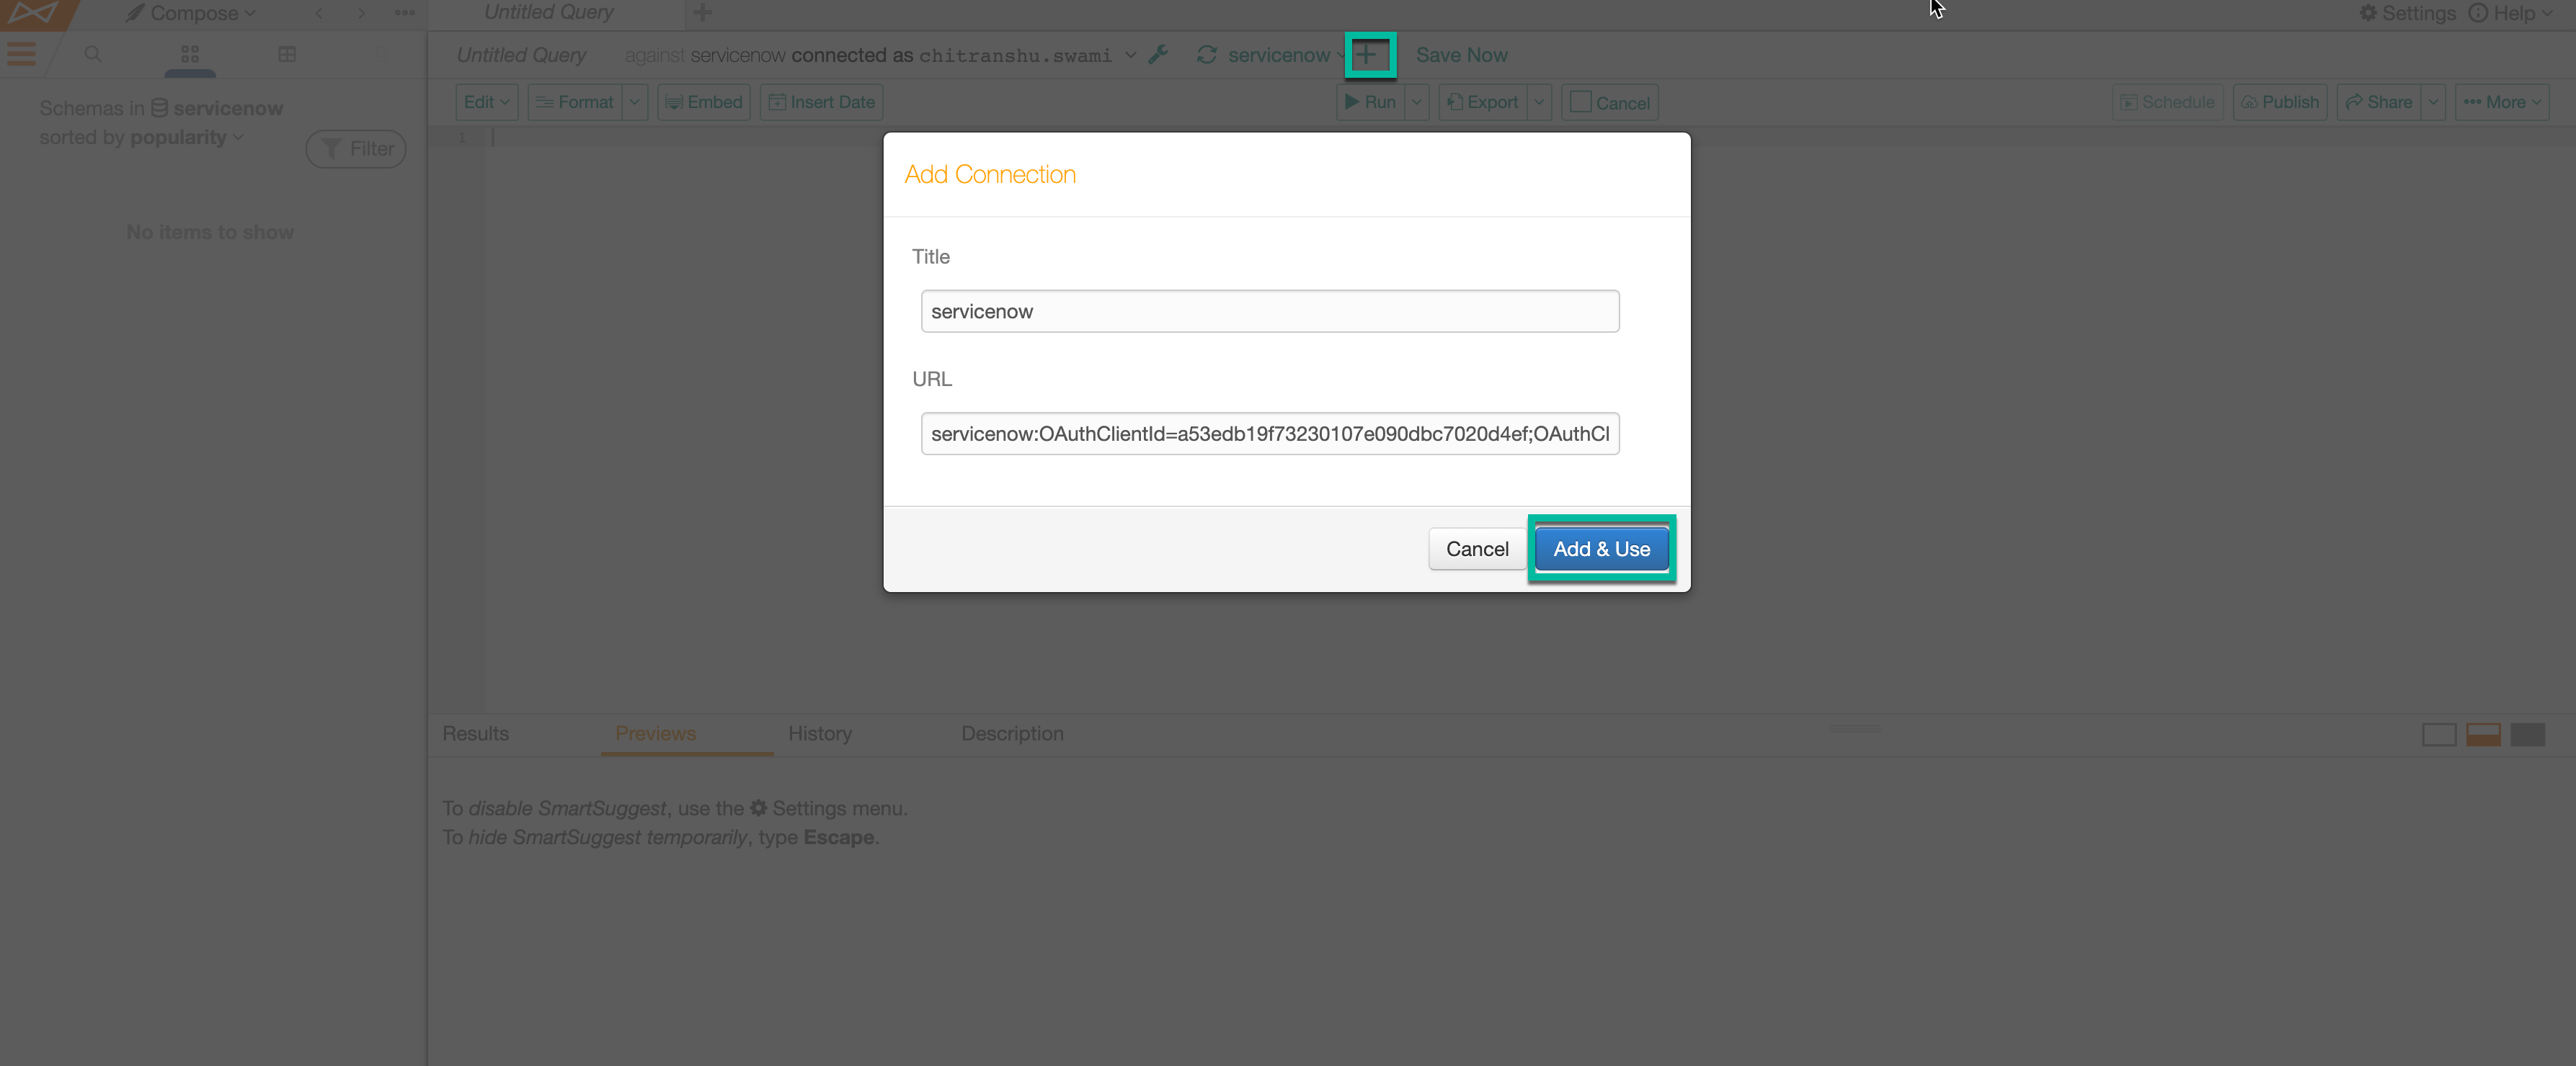Open the Edit dropdown
The image size is (2576, 1066).
point(487,102)
